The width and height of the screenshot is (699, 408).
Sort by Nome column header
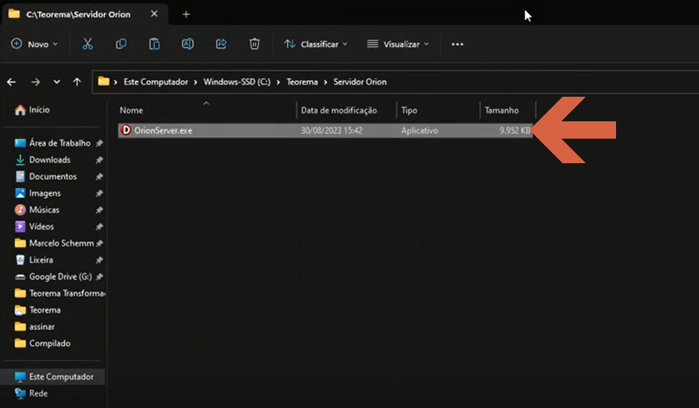click(131, 110)
